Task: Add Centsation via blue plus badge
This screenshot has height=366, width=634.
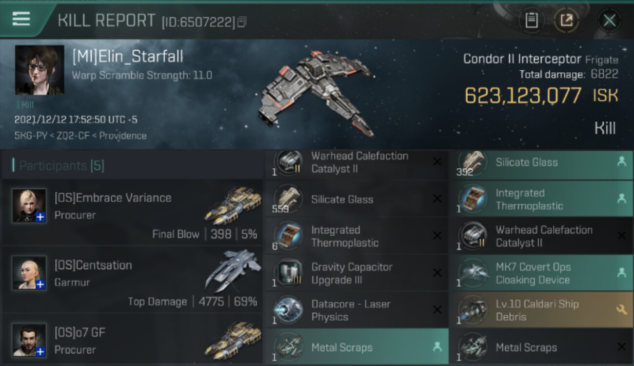Action: tap(40, 285)
